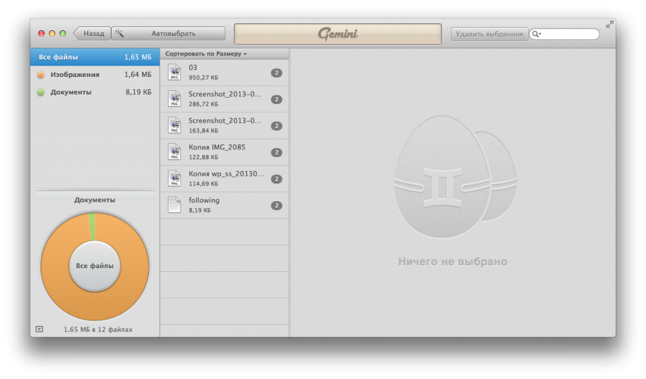The width and height of the screenshot is (646, 379).
Task: Click the Удалить выбранное button
Action: tap(490, 34)
